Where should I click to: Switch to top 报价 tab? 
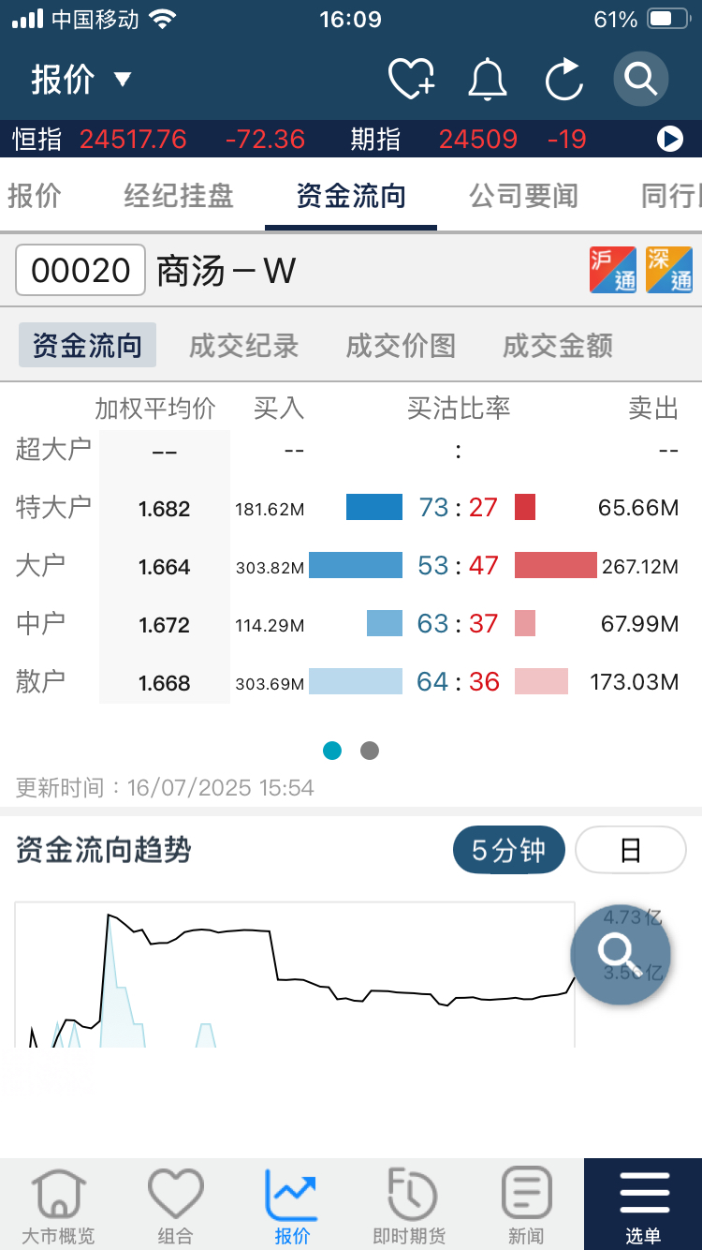tap(35, 196)
